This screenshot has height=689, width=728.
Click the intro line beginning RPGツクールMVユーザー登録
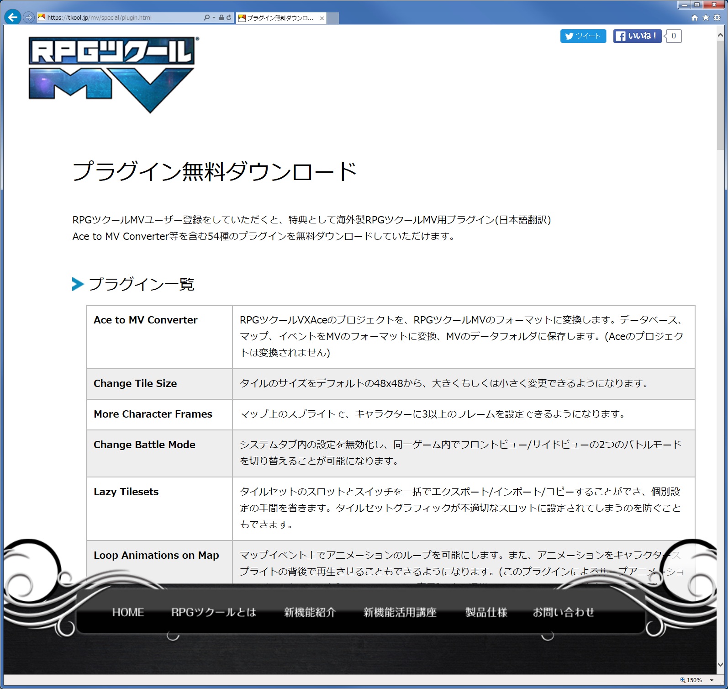[x=312, y=220]
